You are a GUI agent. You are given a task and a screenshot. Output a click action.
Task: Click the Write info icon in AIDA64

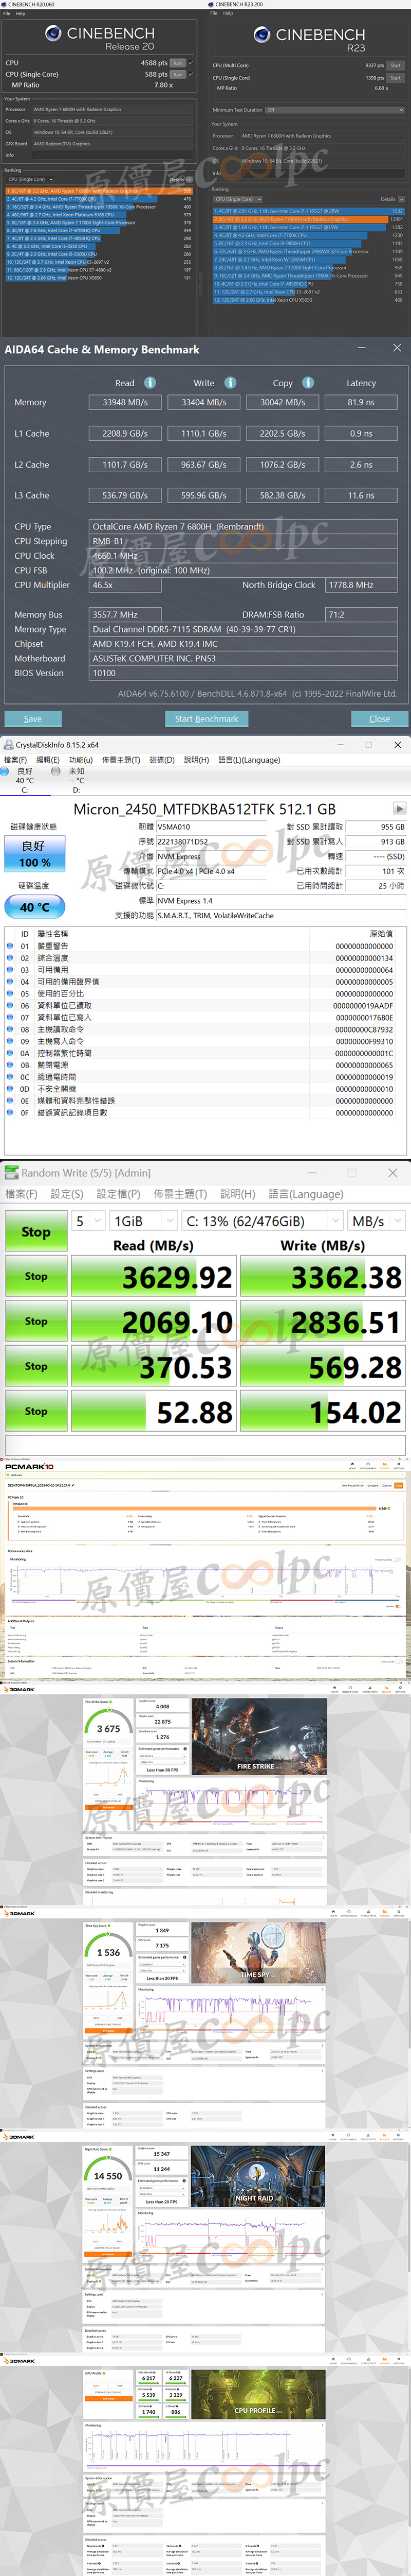(x=231, y=382)
